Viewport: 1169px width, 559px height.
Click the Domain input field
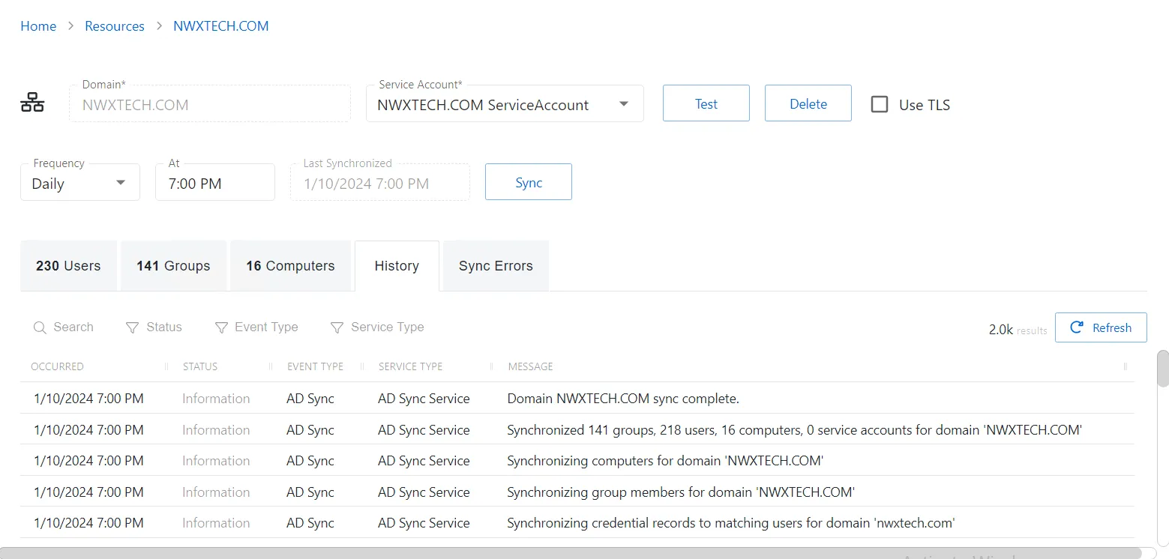point(210,104)
